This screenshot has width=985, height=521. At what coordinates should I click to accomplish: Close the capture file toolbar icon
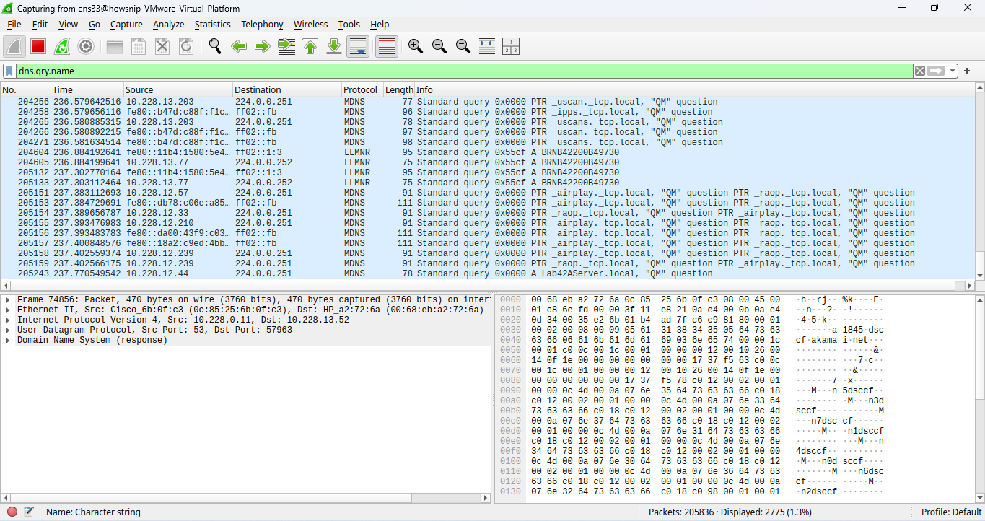tap(162, 46)
